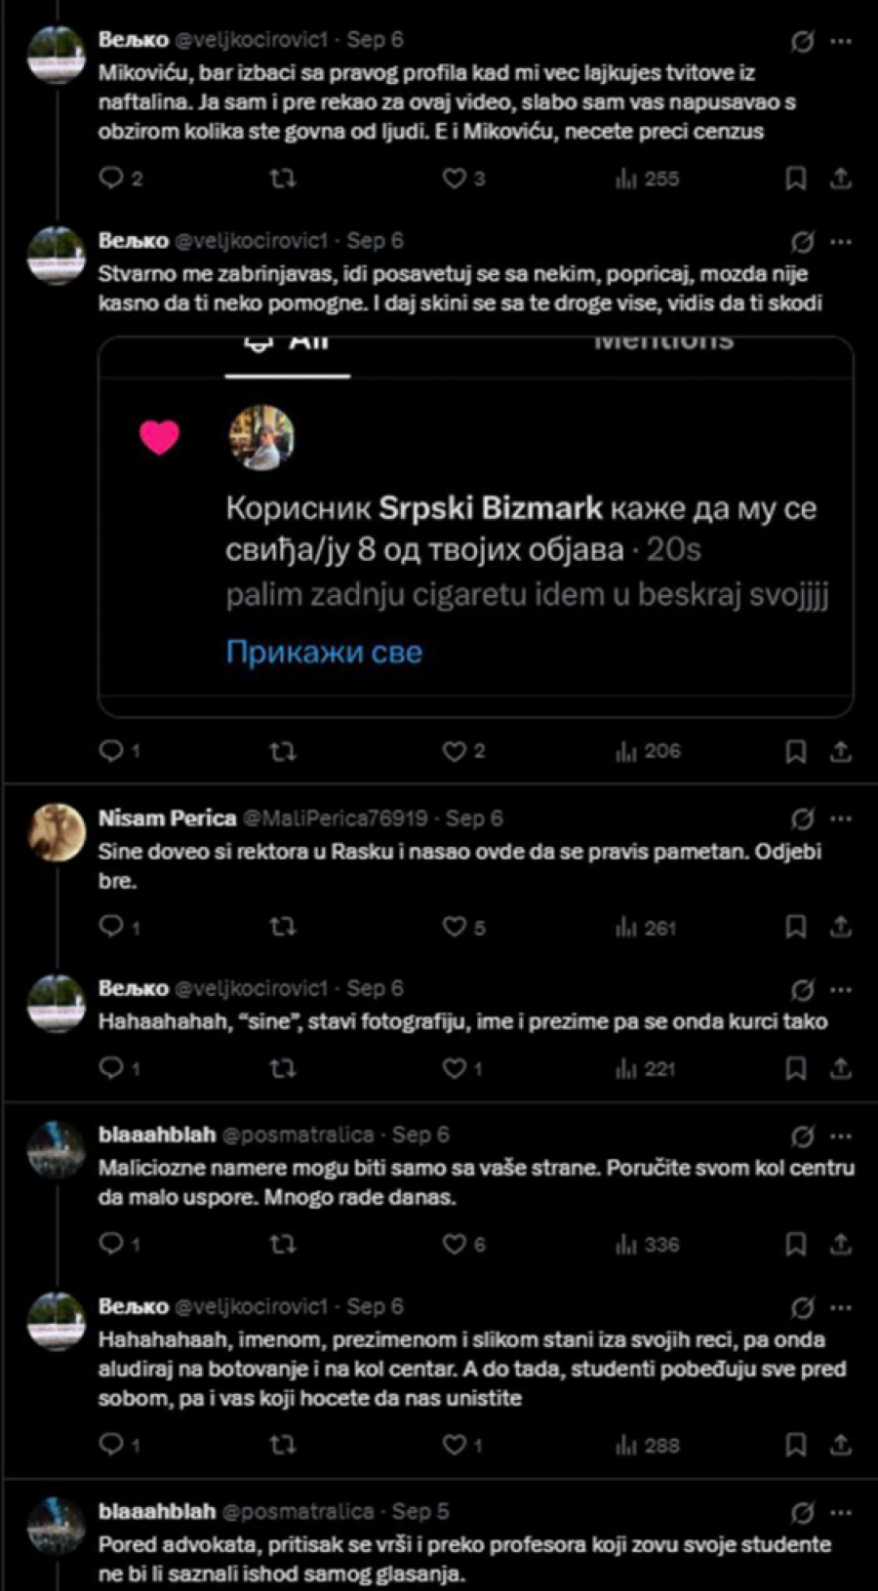Open more options on first Вељко tweet

840,42
